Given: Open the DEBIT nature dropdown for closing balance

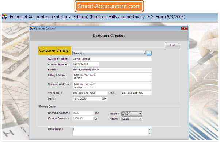Looking at the screenshot, I should pyautogui.click(x=132, y=119).
